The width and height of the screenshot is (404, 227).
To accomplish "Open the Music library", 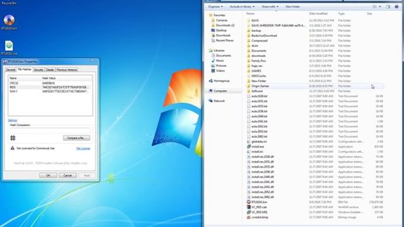I will 217,61.
